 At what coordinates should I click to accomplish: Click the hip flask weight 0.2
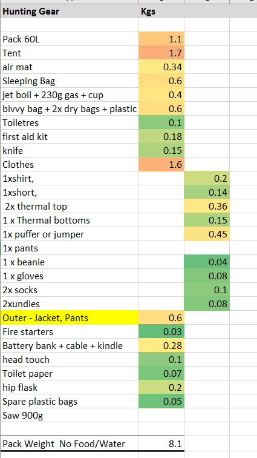(161, 387)
